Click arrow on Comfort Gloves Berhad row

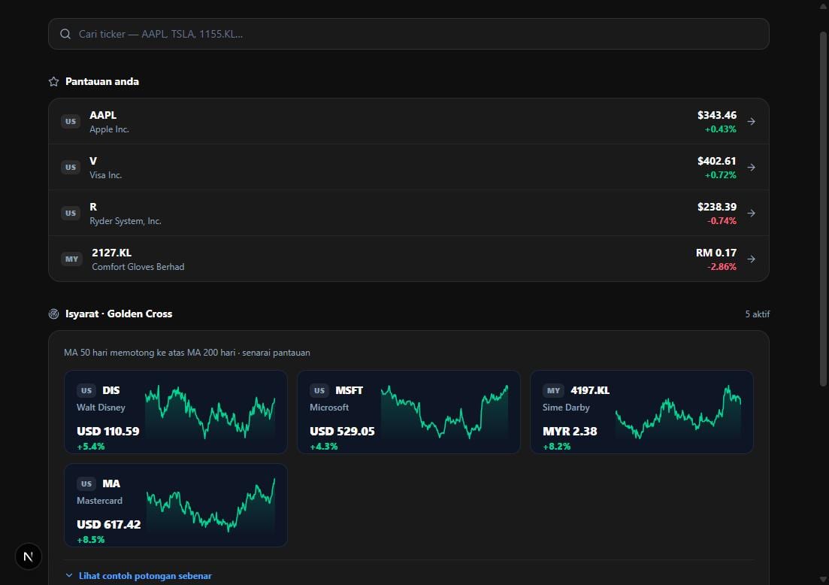[752, 259]
